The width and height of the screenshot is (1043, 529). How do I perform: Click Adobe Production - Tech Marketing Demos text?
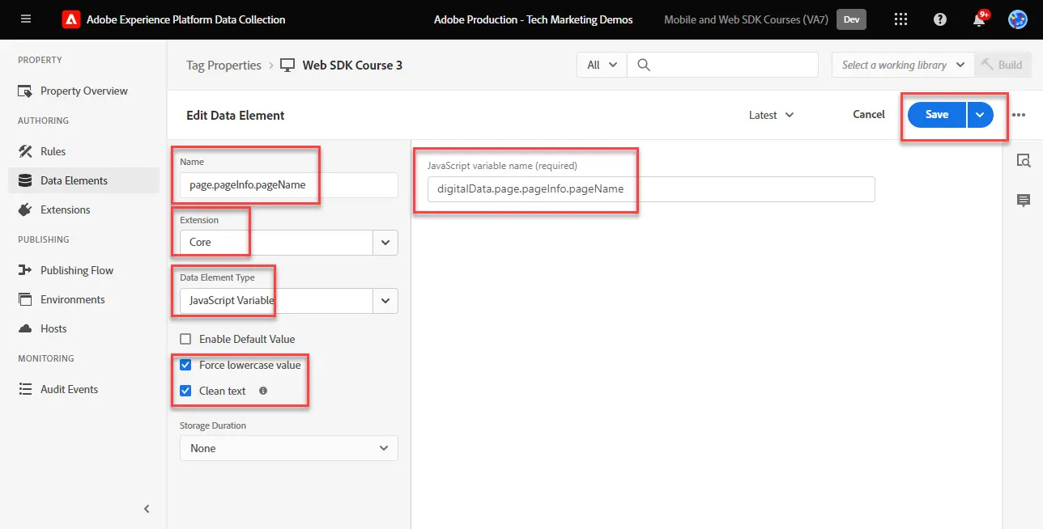(534, 19)
